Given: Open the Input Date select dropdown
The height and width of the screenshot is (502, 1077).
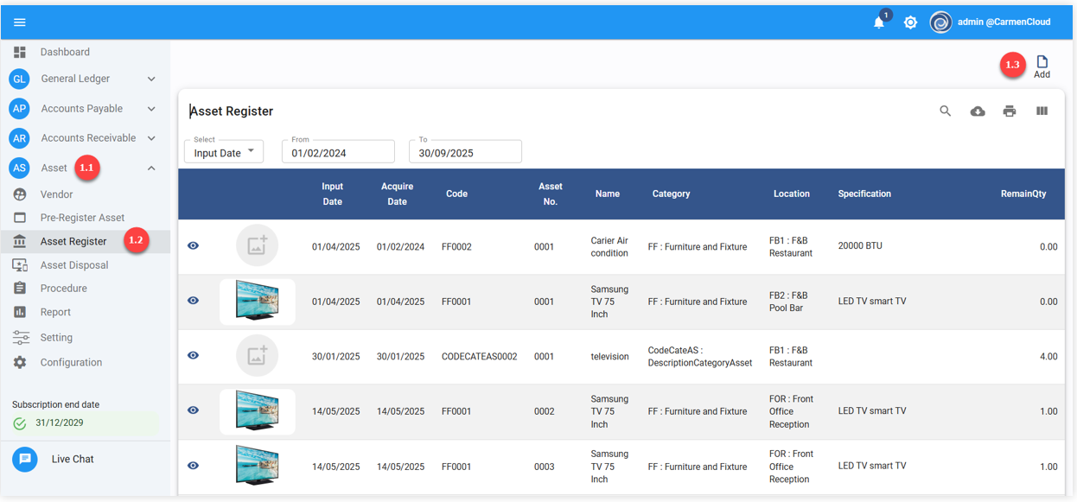Looking at the screenshot, I should 224,152.
